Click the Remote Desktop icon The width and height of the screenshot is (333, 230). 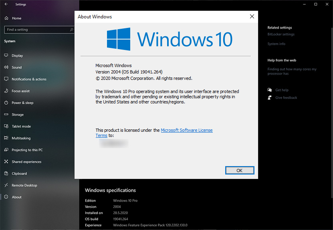pyautogui.click(x=6, y=185)
